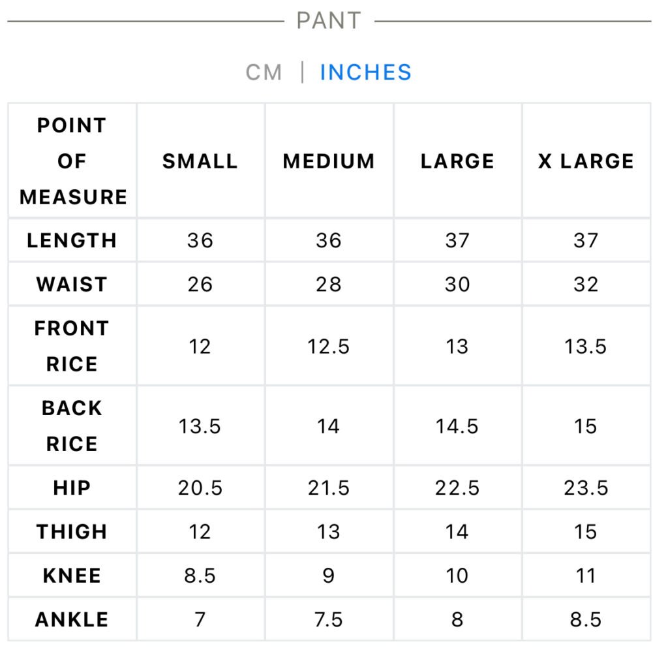Viewport: 668px width, 667px height.
Task: Select the MEDIUM column header
Action: coord(329,162)
